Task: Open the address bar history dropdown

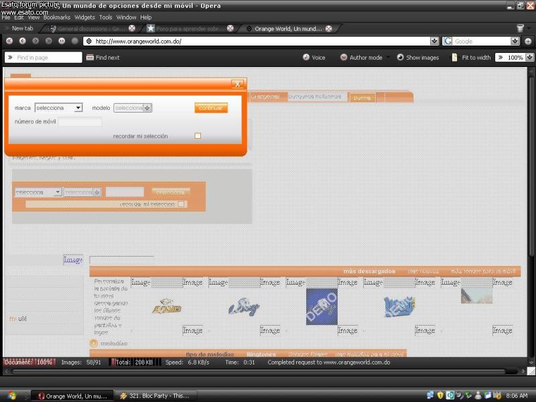Action: click(434, 41)
